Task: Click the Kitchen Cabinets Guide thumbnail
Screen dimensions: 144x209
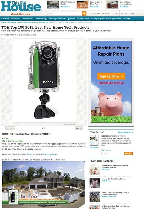Action: [53, 5]
